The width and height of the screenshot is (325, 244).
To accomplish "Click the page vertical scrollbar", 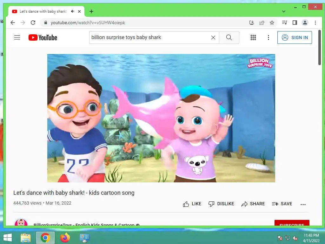I will coord(319,48).
